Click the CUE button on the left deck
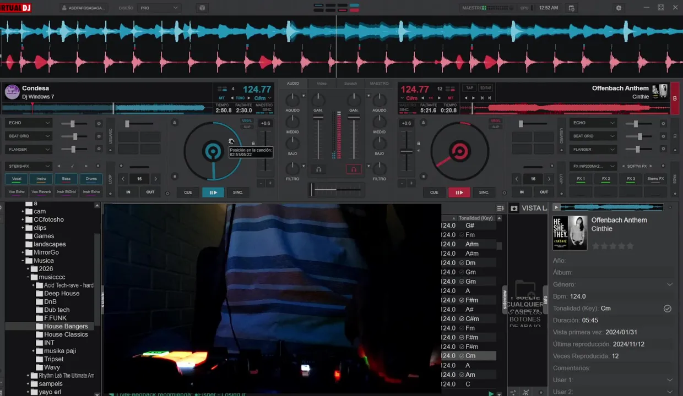The image size is (683, 396). [x=188, y=193]
